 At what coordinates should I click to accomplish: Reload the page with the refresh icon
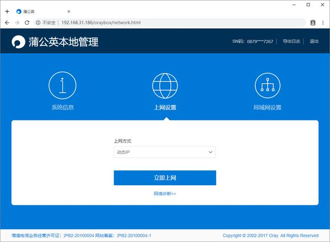pos(27,23)
